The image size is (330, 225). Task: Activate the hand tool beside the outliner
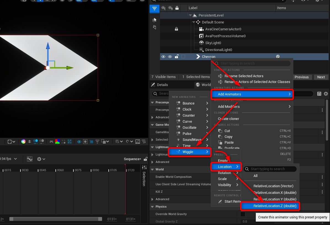[155, 27]
